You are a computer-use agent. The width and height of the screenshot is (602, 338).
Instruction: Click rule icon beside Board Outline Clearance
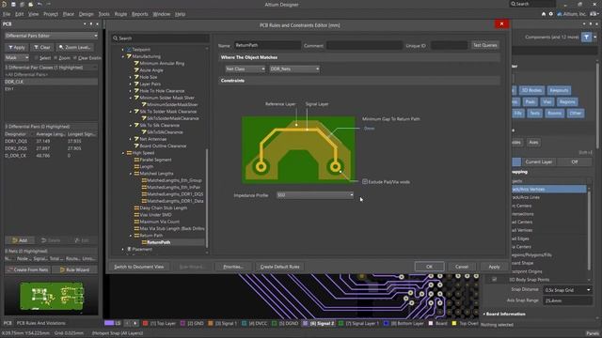pos(136,146)
